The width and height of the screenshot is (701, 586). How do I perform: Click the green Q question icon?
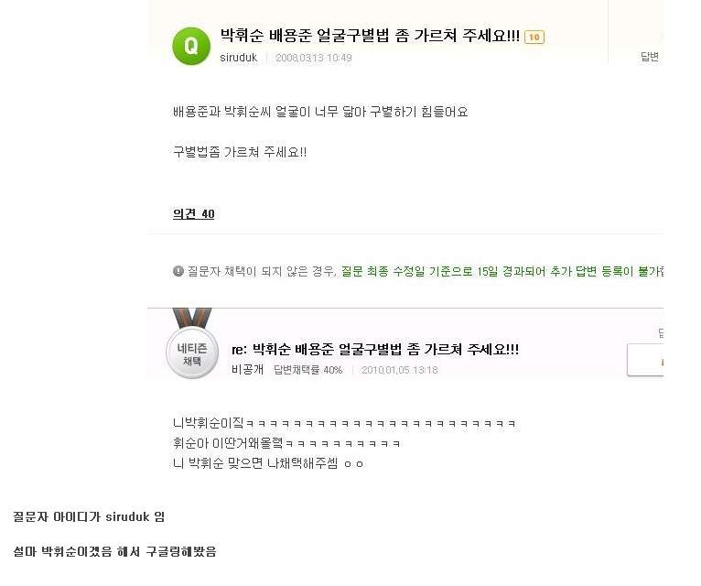point(191,46)
